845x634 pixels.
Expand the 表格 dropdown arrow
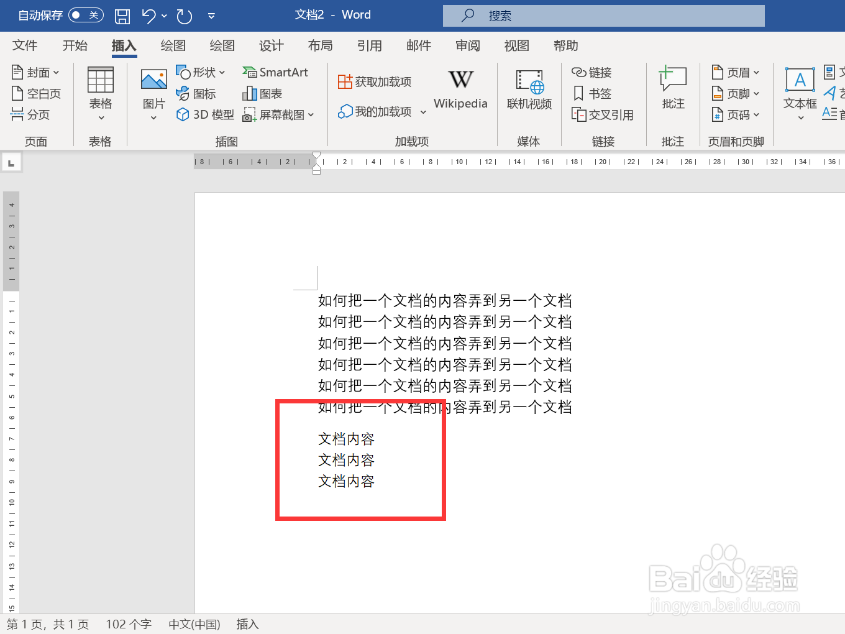click(101, 117)
